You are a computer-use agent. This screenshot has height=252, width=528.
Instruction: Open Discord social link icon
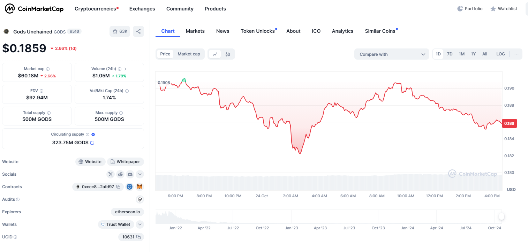tap(130, 174)
